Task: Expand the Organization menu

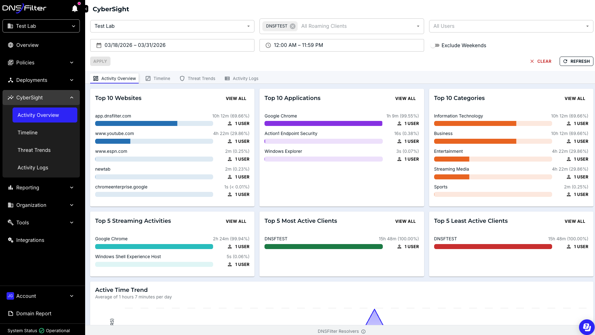Action: coord(72,205)
